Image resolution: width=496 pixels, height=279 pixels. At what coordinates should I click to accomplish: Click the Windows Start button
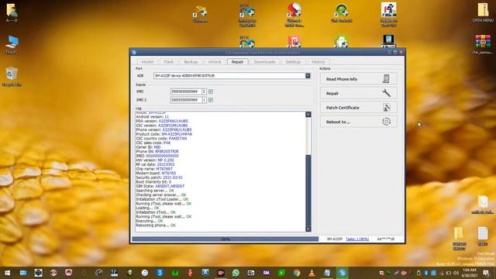coord(7,273)
